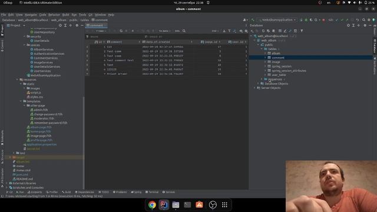
Task: Select table 'comment' in Database tree
Action: 277,58
